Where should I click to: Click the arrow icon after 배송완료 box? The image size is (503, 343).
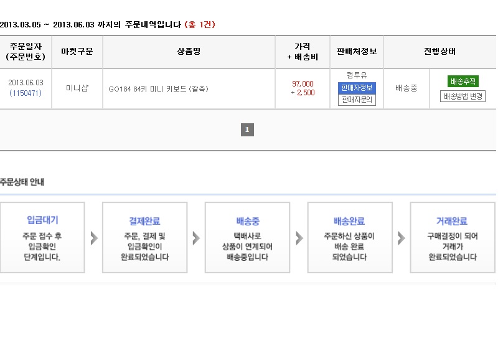pos(402,238)
